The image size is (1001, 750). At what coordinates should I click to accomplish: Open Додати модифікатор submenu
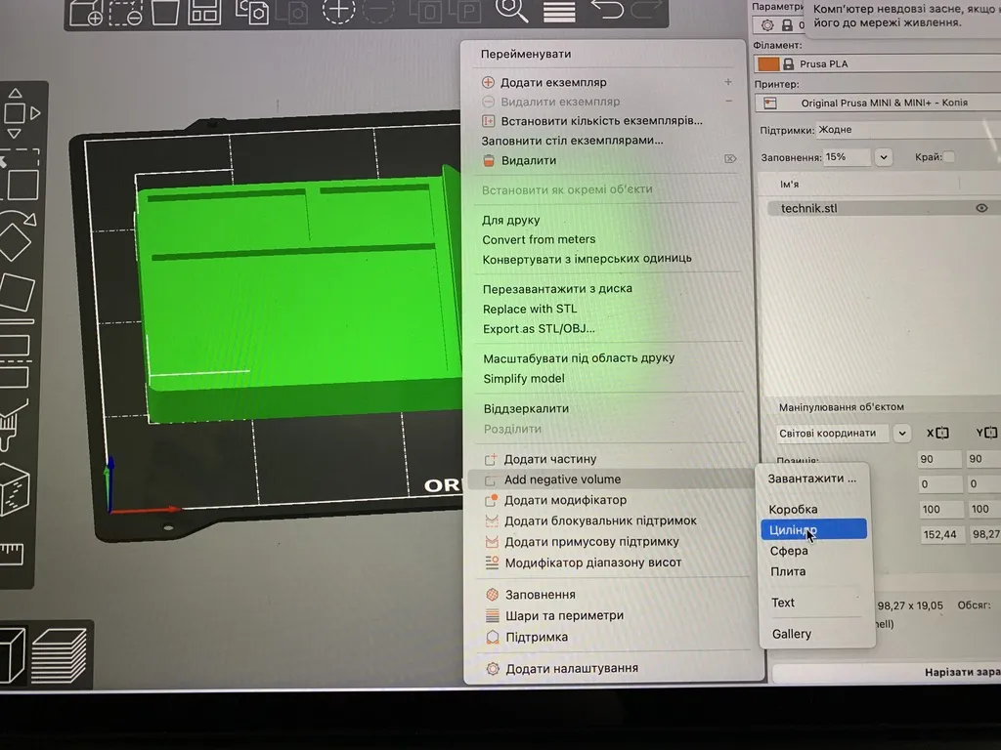pos(566,501)
